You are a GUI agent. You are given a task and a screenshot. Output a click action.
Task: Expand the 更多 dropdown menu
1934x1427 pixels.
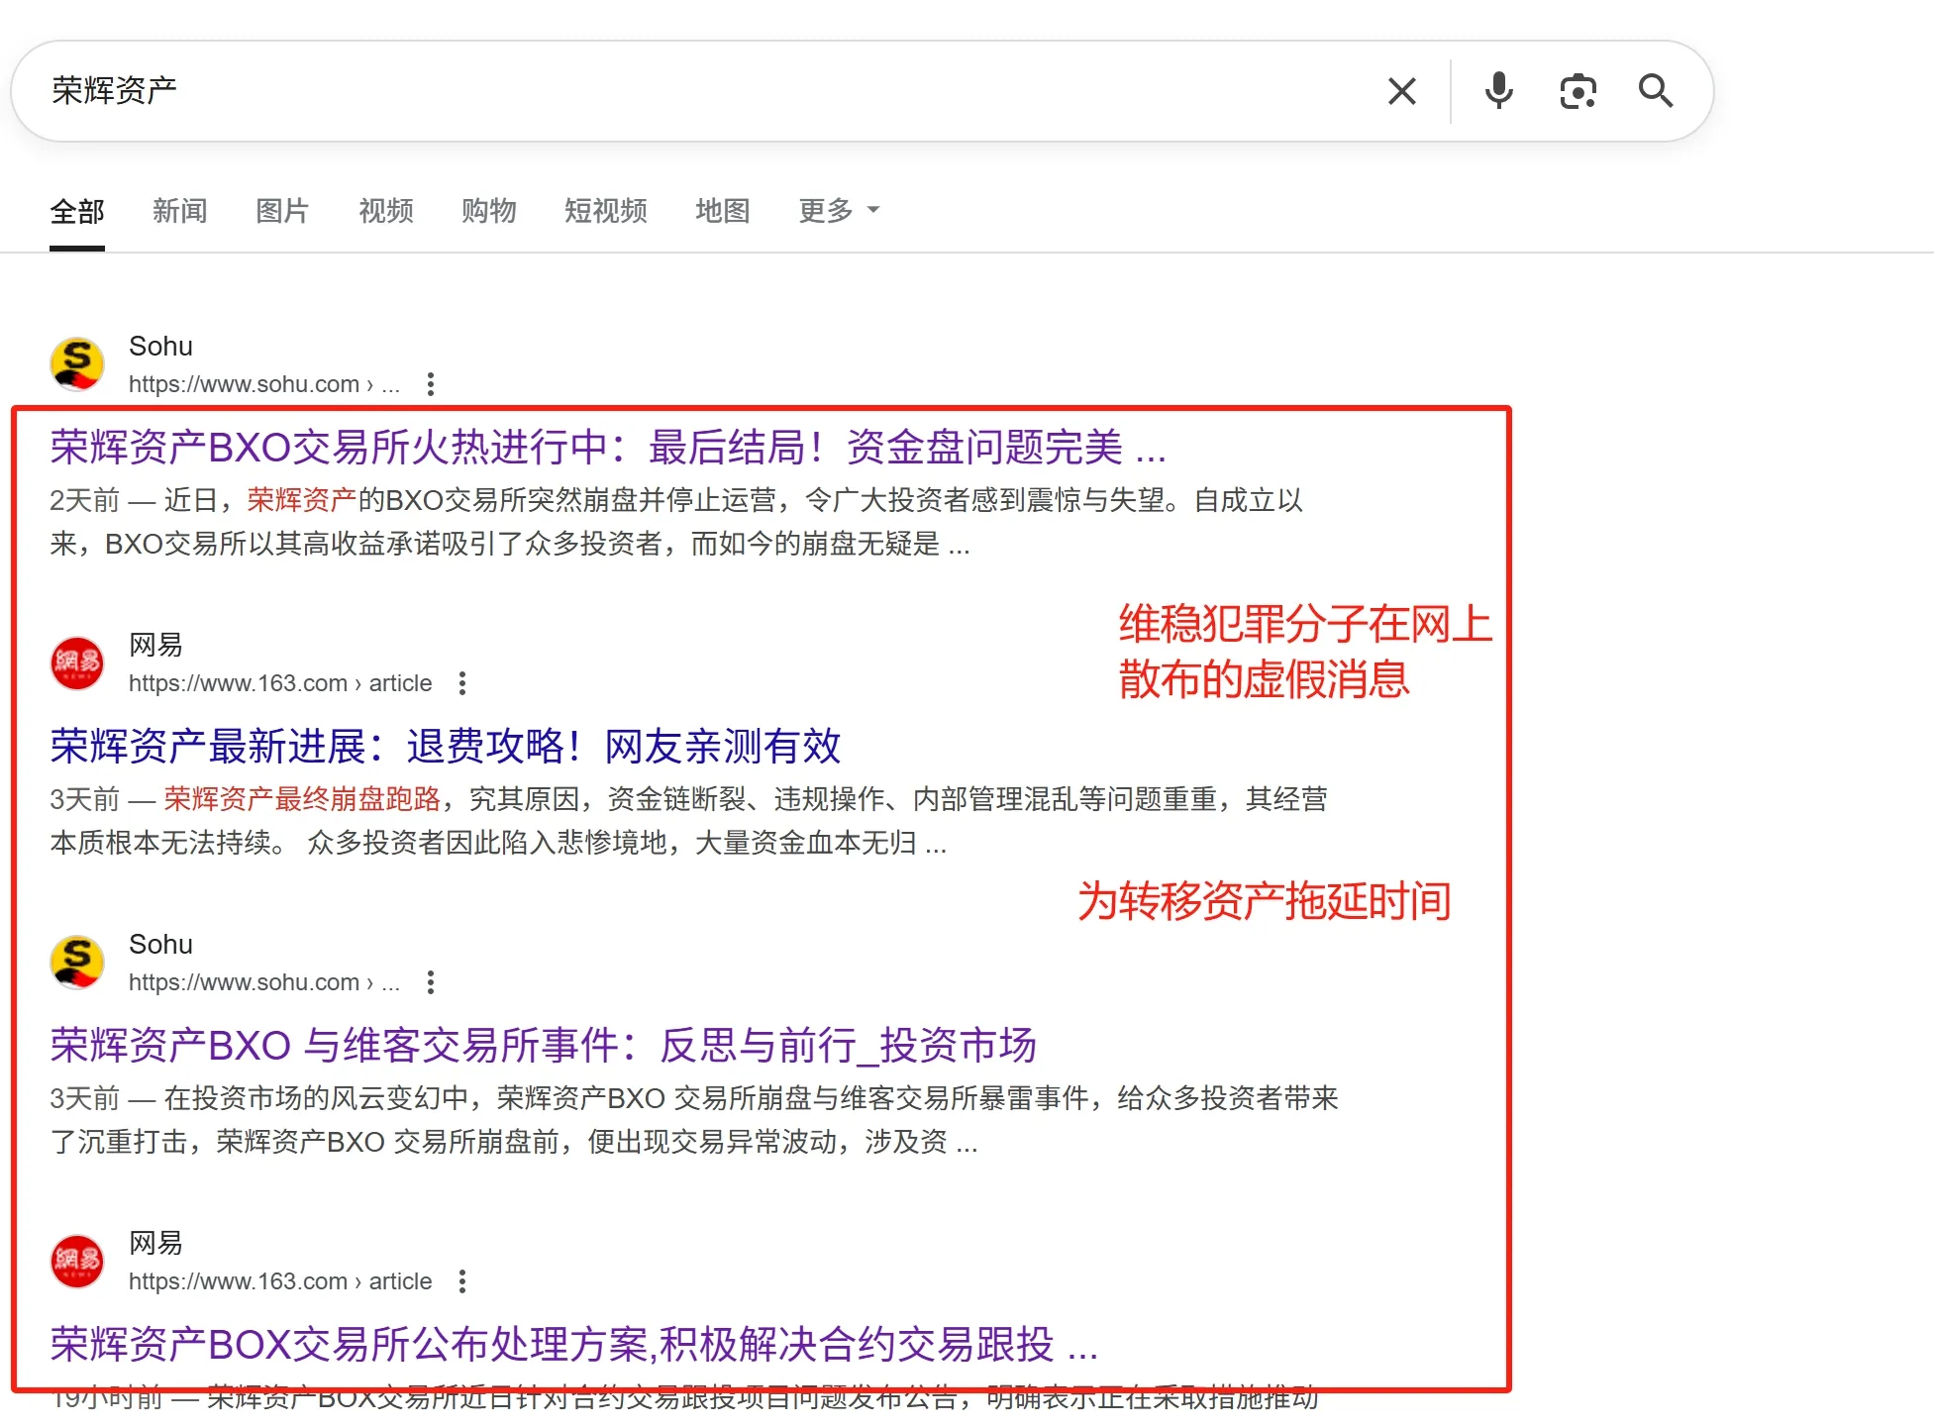(840, 211)
